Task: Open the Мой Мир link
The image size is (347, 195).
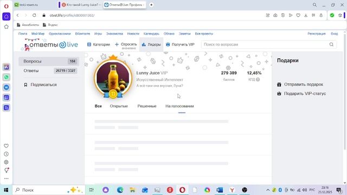Action: 38,34
